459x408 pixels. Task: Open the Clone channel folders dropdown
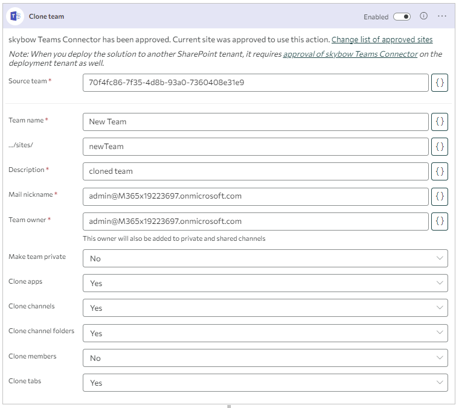tap(265, 333)
